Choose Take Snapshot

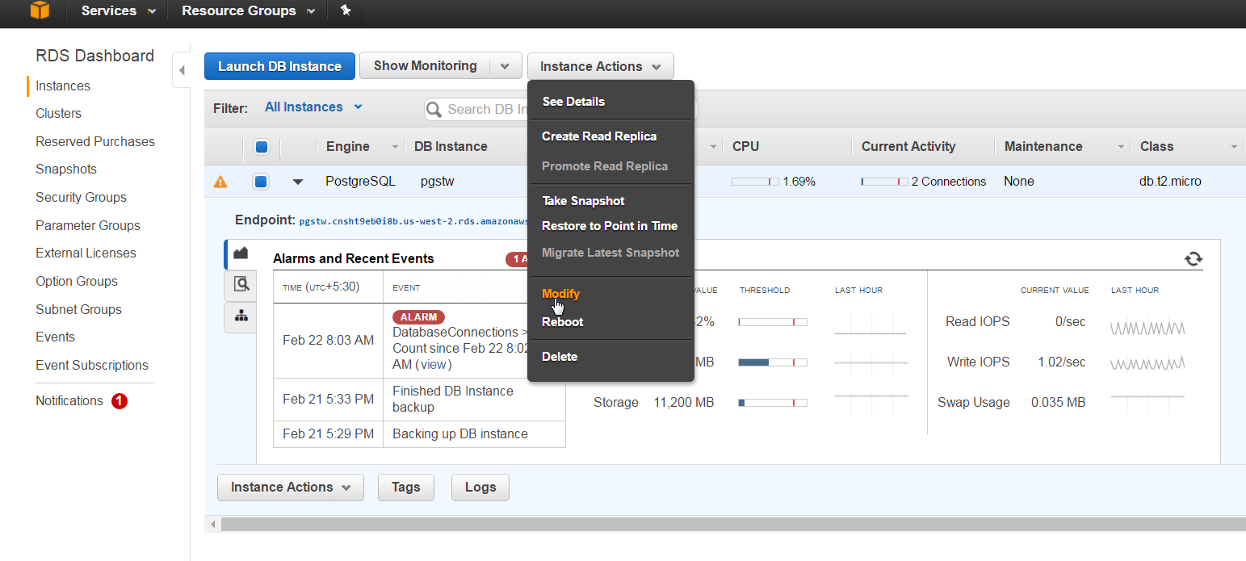point(583,201)
